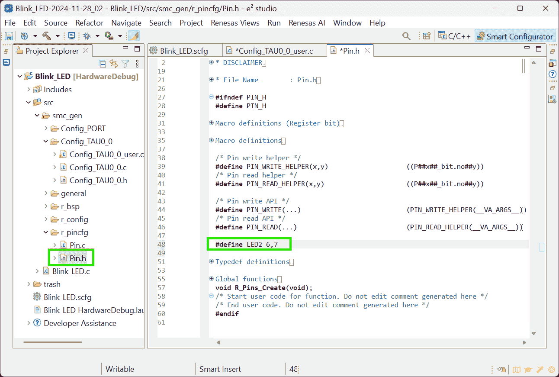Open the Project Explorer filter icon
This screenshot has height=377, width=559.
[125, 64]
